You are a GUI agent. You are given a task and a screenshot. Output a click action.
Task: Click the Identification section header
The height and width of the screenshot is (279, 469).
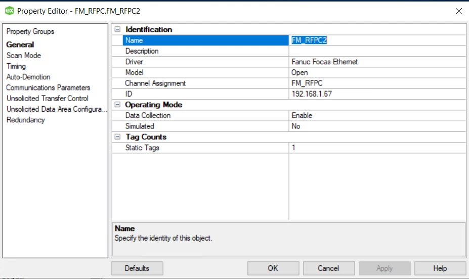[x=149, y=30]
